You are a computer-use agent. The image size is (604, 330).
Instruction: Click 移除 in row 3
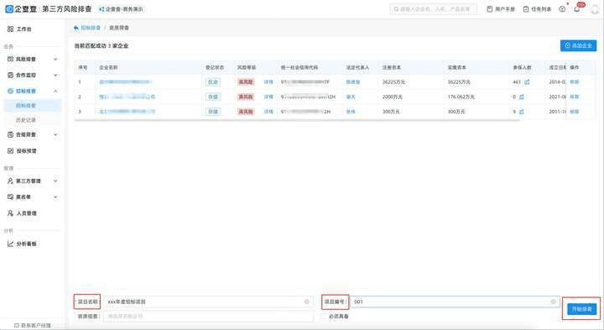[575, 112]
